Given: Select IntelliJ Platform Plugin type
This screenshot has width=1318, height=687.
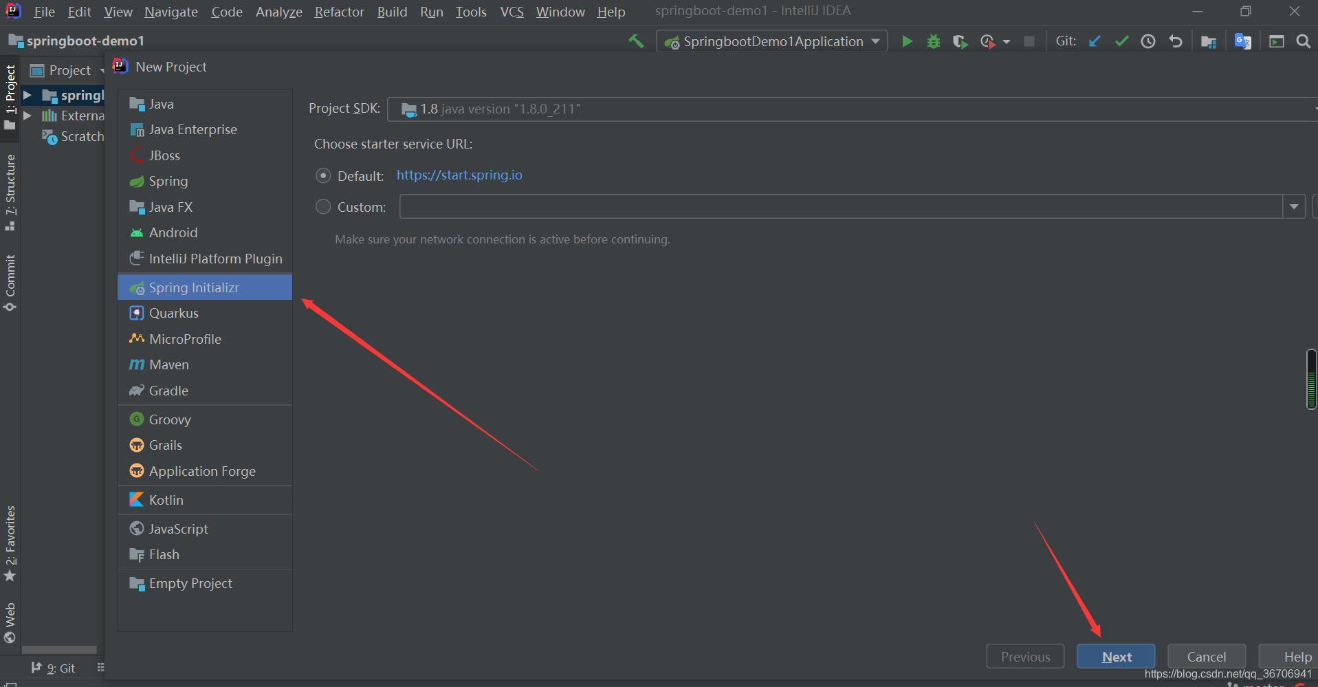Looking at the screenshot, I should click(x=205, y=259).
